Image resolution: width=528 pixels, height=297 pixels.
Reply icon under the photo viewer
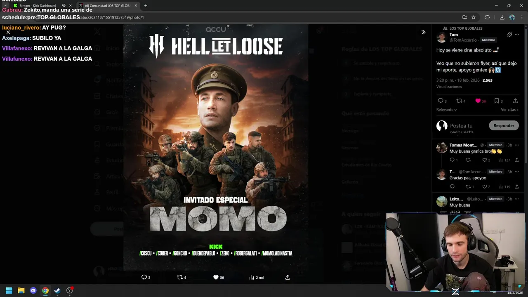tap(144, 277)
